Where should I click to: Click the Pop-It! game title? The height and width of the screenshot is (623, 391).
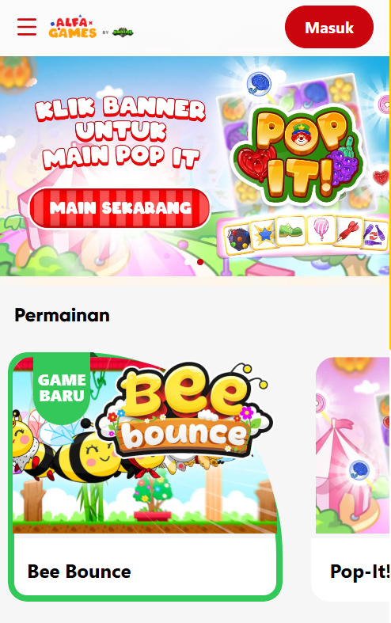359,572
